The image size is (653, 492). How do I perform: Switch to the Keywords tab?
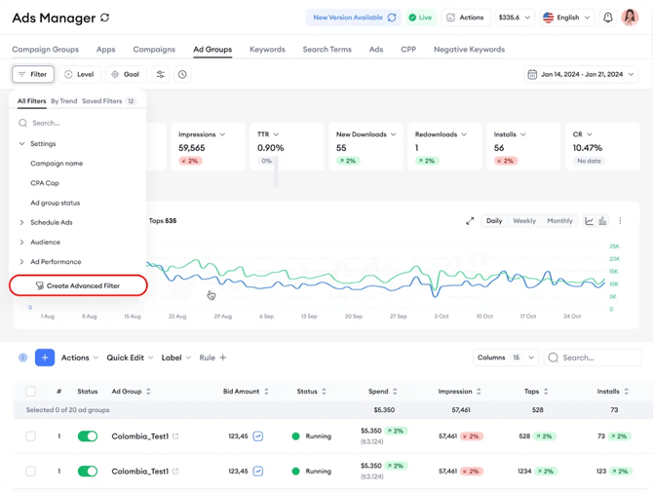click(x=267, y=49)
